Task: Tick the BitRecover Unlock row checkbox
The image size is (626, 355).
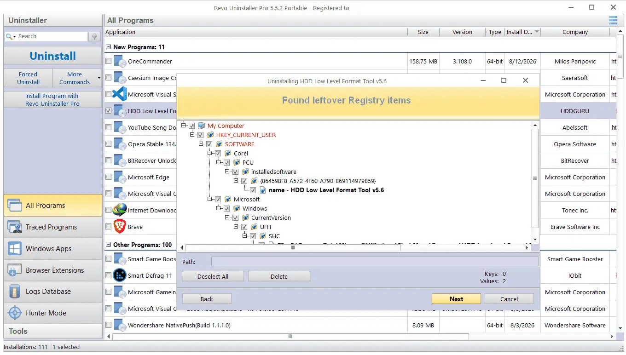Action: pos(108,160)
